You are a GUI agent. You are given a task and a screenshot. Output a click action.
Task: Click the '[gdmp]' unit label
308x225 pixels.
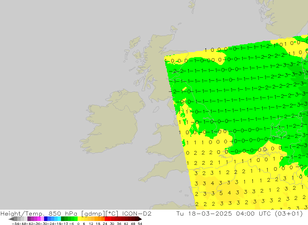click(x=94, y=214)
